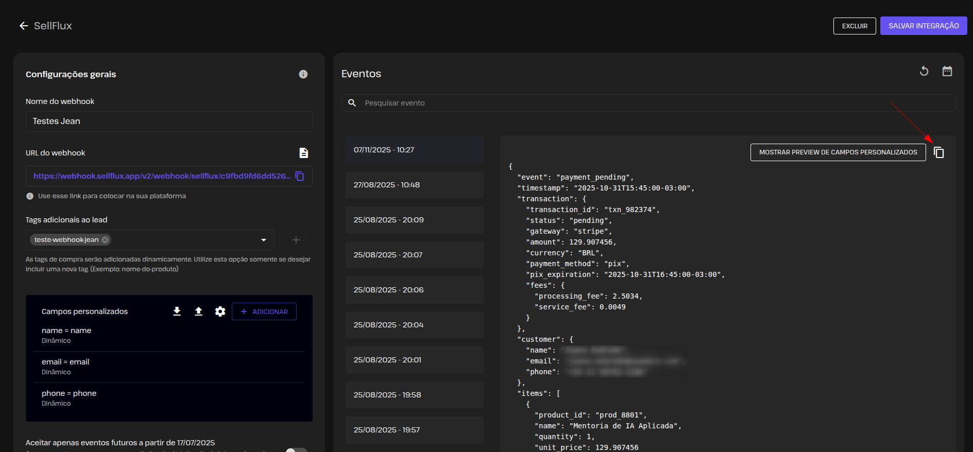This screenshot has height=452, width=973.
Task: Open Campos personalizados settings gear
Action: click(220, 311)
